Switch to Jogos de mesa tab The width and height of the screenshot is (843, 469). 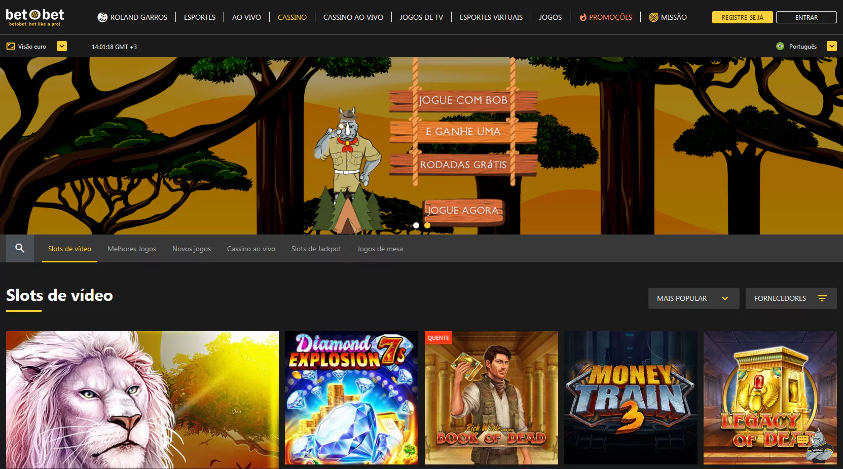click(x=380, y=249)
